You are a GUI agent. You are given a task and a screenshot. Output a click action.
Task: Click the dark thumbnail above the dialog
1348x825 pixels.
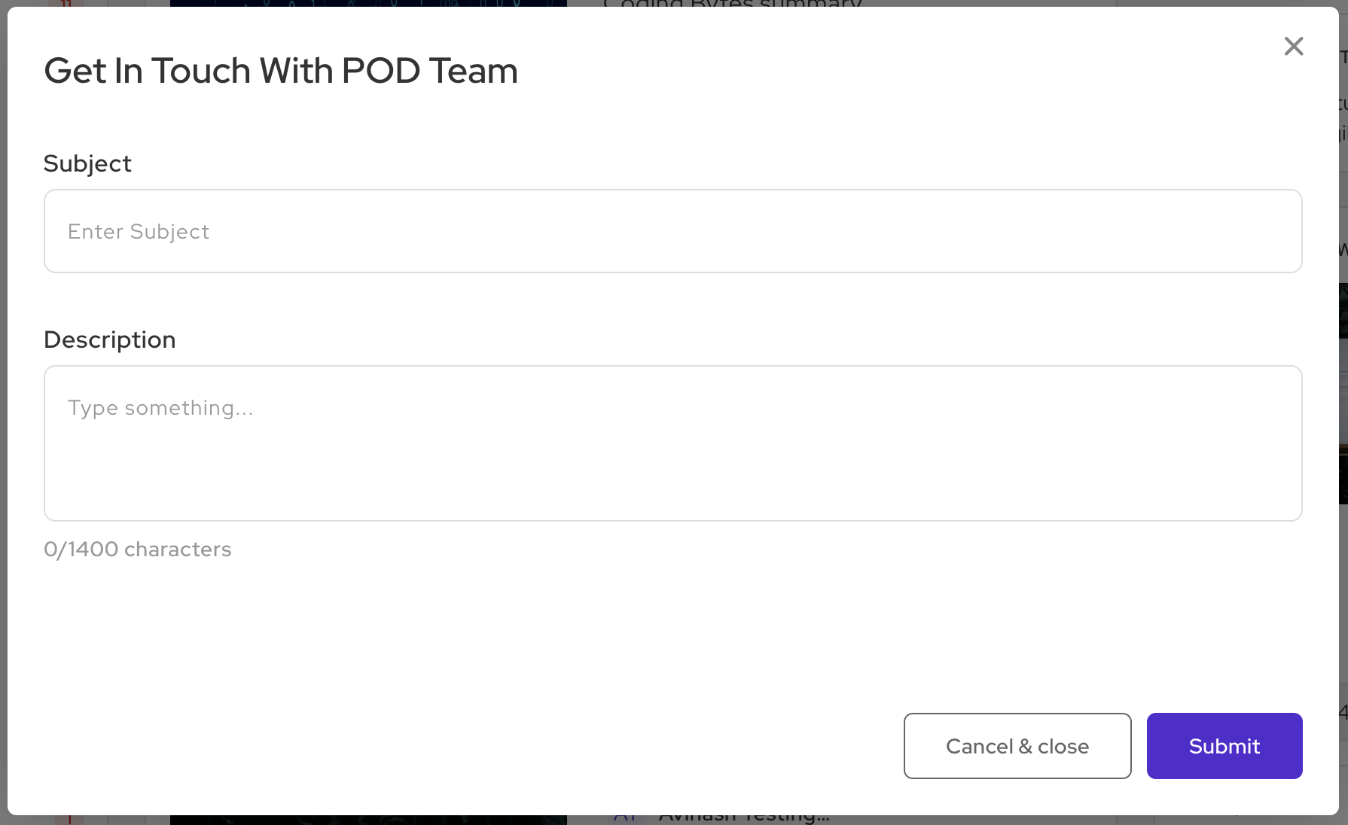368,3
